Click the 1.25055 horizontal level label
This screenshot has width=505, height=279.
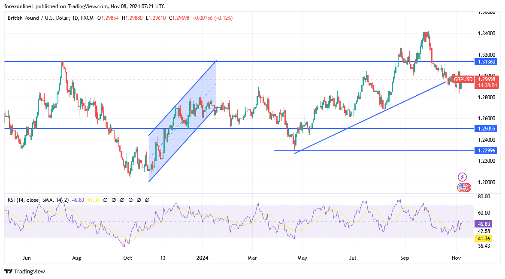(x=487, y=128)
